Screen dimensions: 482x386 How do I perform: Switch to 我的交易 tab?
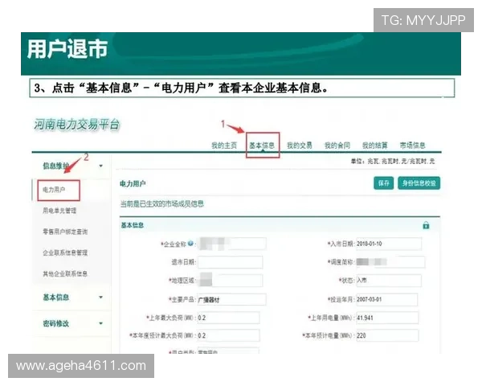pyautogui.click(x=300, y=146)
